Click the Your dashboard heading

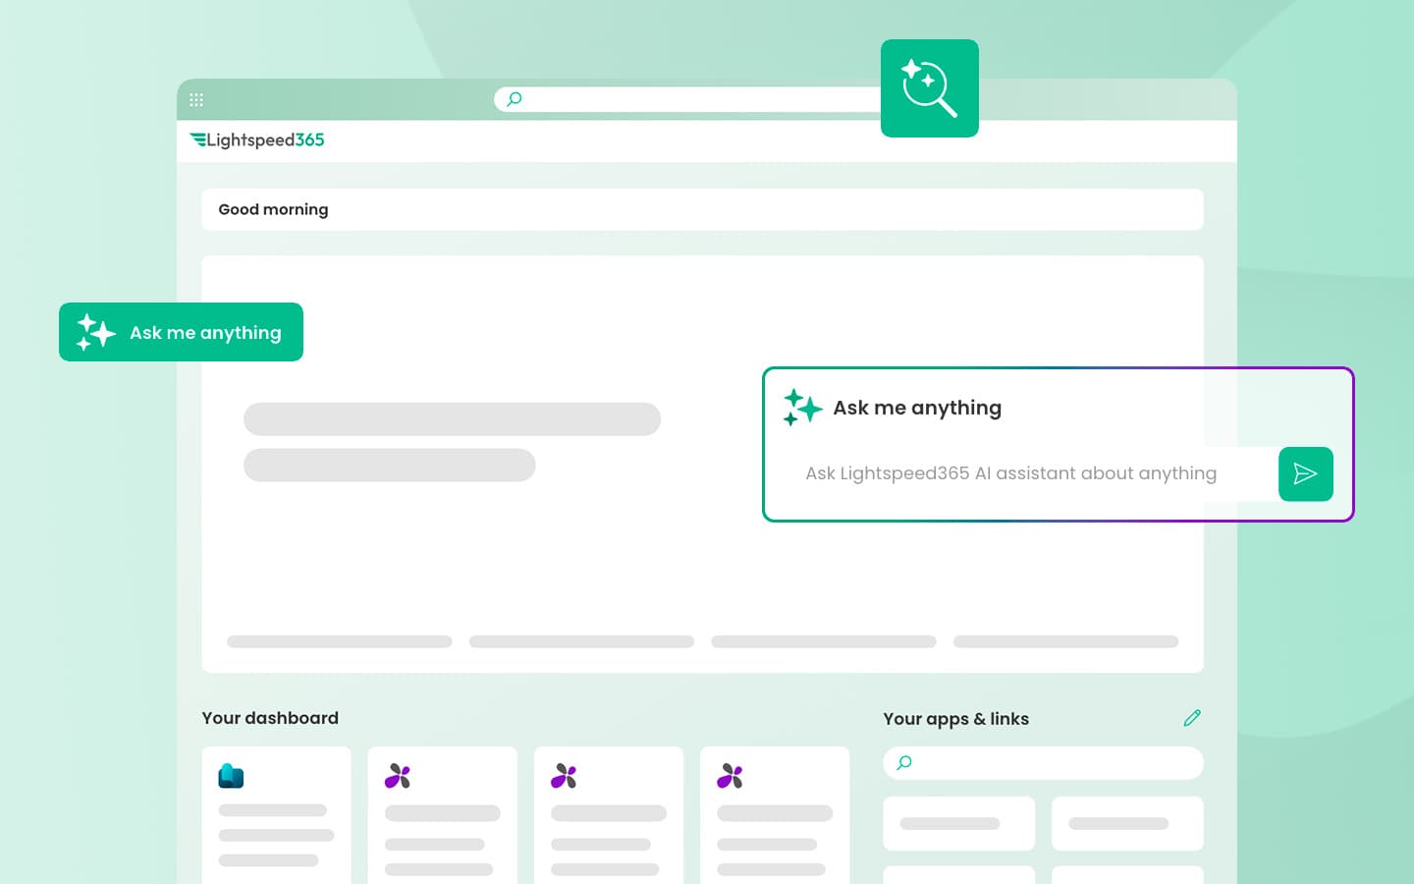click(x=270, y=718)
